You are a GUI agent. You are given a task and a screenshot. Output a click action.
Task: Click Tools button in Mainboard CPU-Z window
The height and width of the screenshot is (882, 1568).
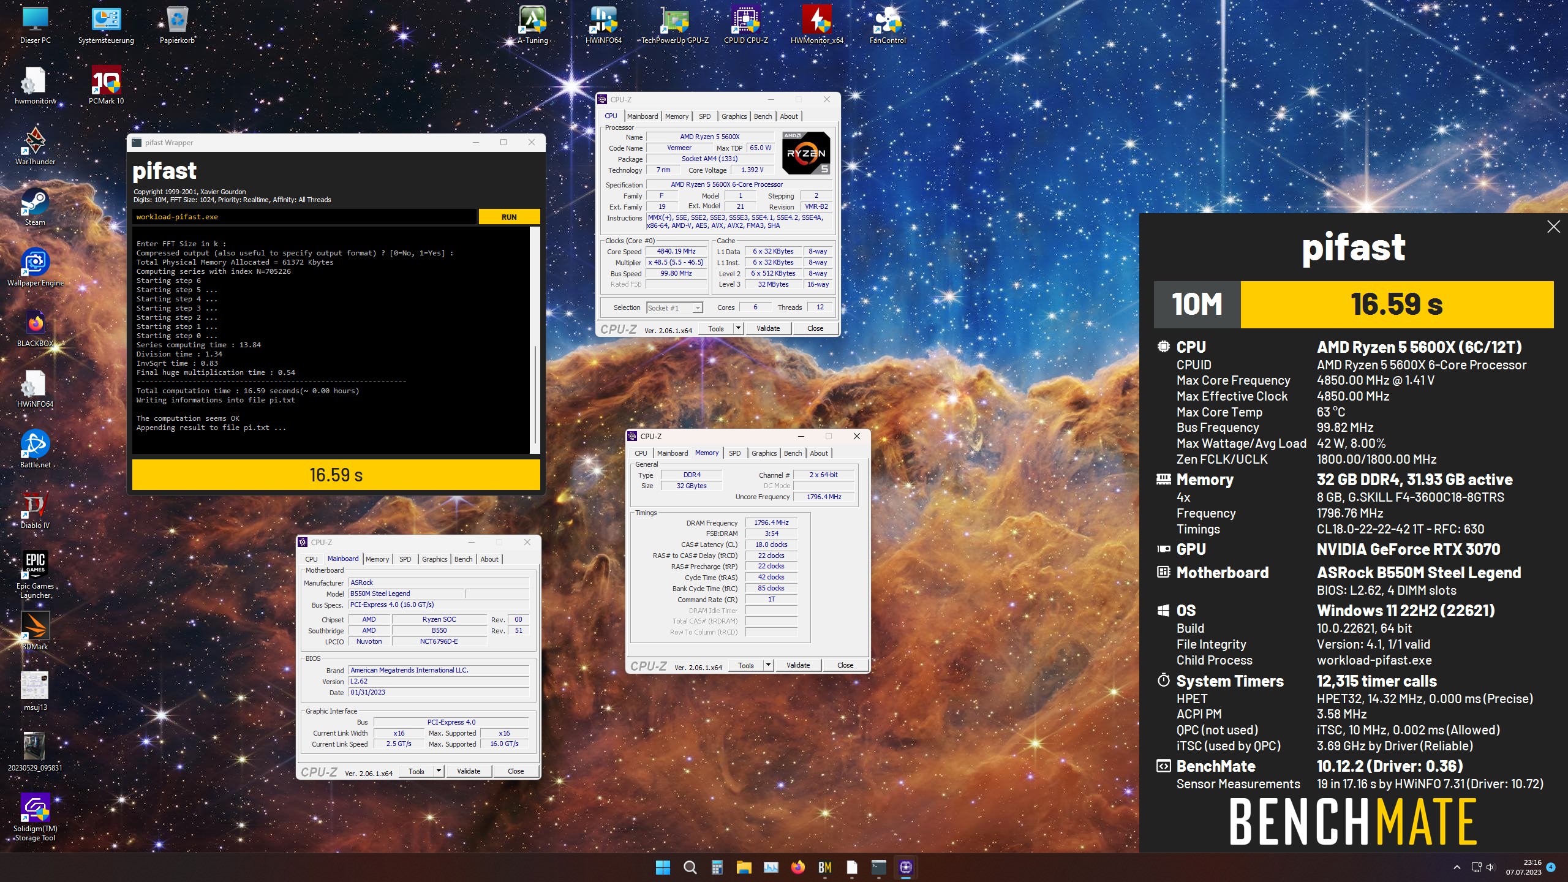point(417,771)
